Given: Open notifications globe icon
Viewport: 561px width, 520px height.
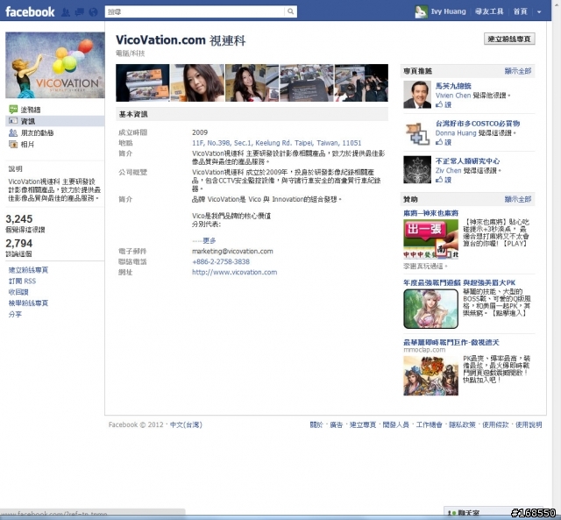Looking at the screenshot, I should [x=94, y=12].
